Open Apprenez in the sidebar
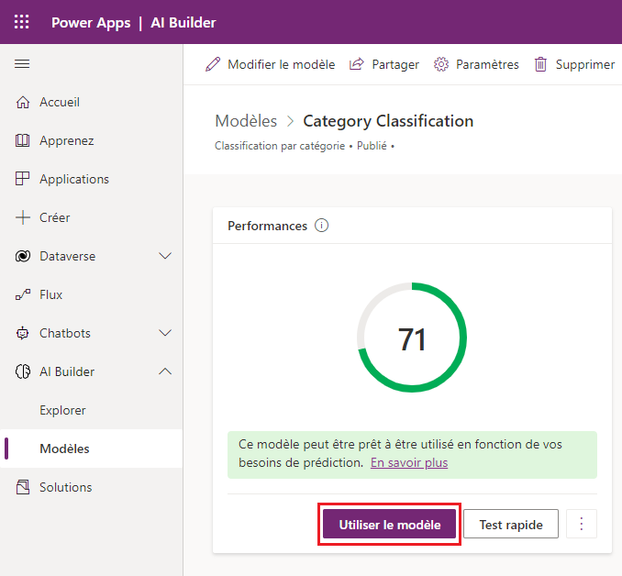 pos(91,140)
